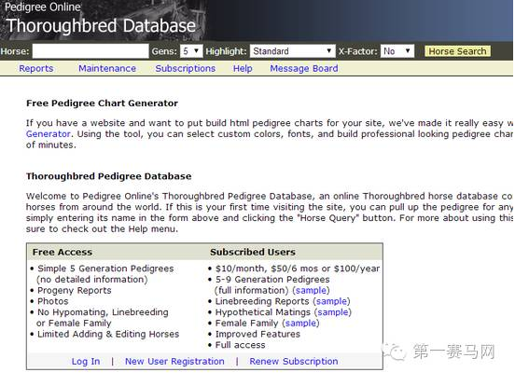515x386 pixels.
Task: Click the Horse Search button
Action: pyautogui.click(x=457, y=51)
